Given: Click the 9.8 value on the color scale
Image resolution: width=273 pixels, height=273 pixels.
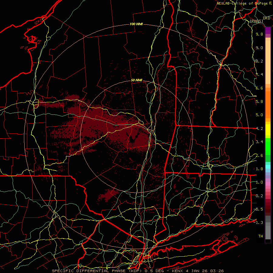Looking at the screenshot, I should click(x=259, y=34).
